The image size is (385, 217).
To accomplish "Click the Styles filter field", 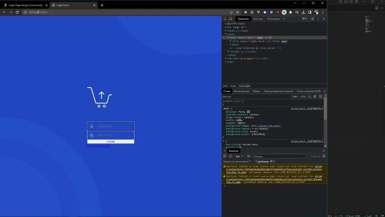I will pos(256,96).
